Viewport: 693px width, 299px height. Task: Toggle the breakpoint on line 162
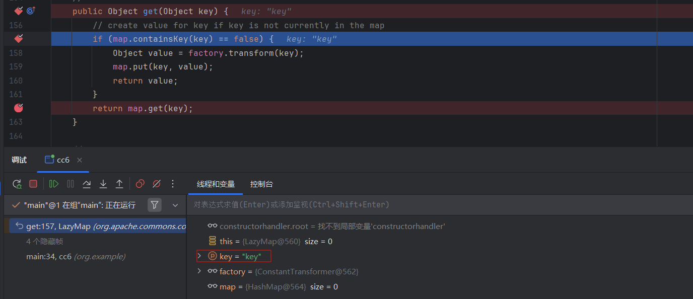tap(19, 108)
